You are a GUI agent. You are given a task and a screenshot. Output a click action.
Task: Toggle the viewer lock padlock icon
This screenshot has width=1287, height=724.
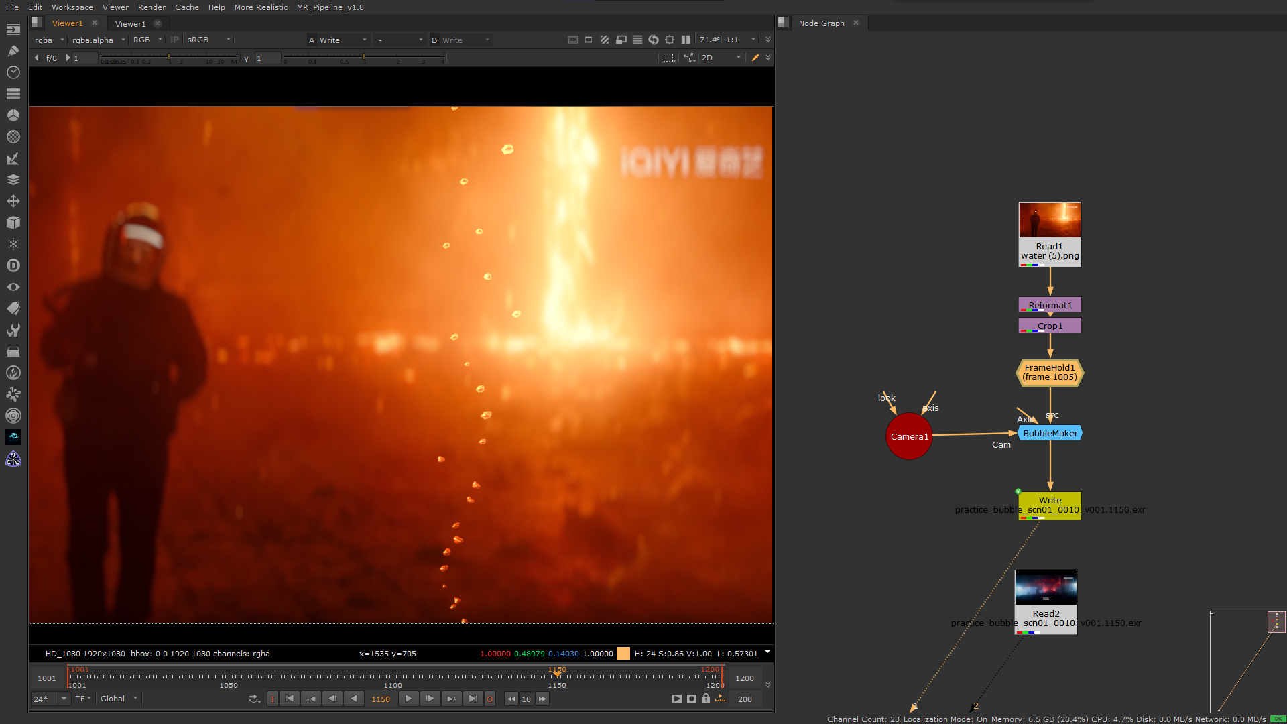pyautogui.click(x=706, y=699)
